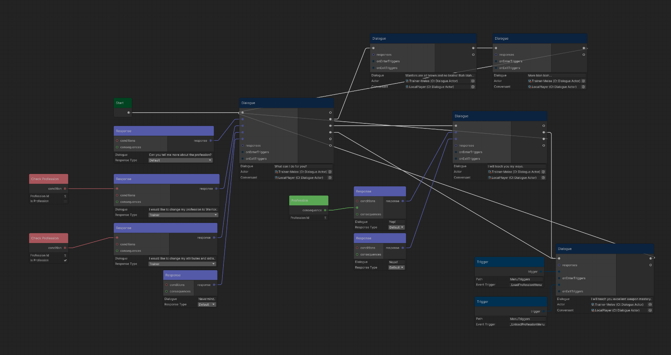The image size is (671, 355).
Task: Open object picker for 'More blah blah' Conversant
Action: [x=583, y=87]
